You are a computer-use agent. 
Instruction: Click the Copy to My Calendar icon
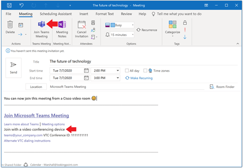21,25
